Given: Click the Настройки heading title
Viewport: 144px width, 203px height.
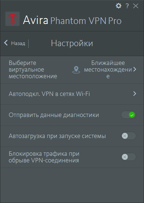Looking at the screenshot, I should pyautogui.click(x=72, y=43).
